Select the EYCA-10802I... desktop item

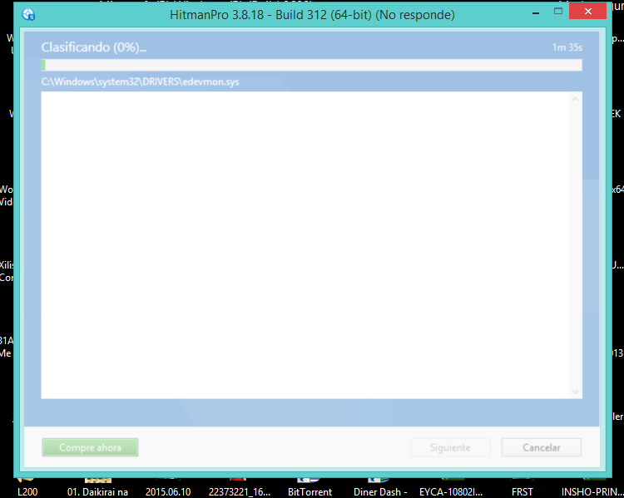451,492
